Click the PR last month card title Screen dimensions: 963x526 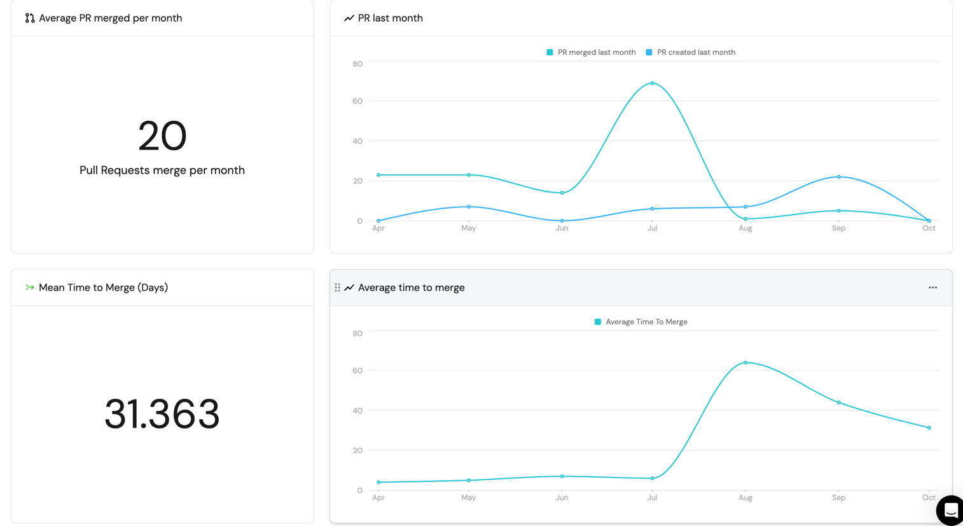(390, 18)
